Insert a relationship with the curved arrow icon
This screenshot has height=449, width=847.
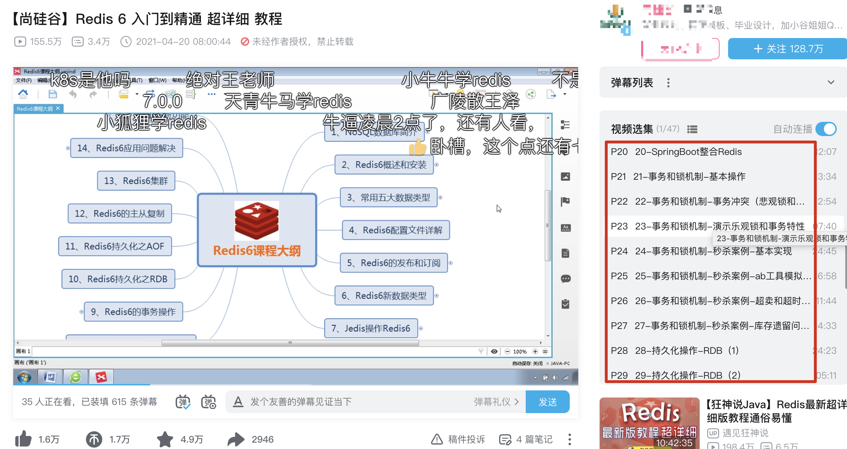[150, 93]
